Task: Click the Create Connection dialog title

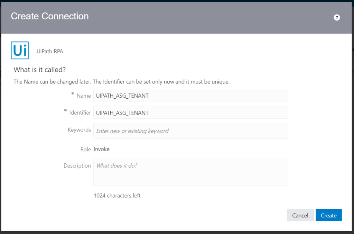Action: click(50, 16)
